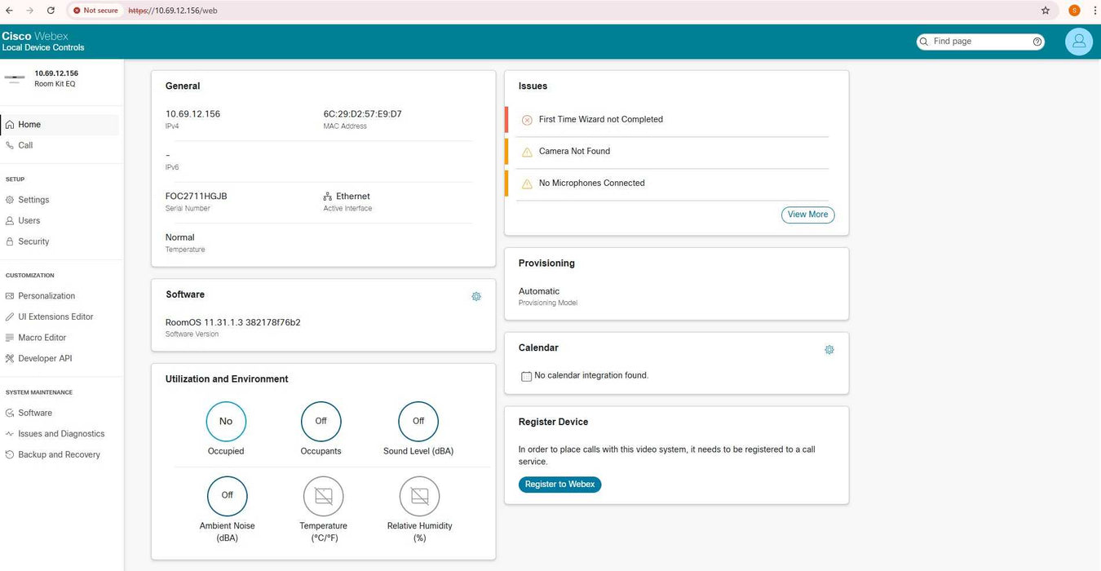This screenshot has width=1101, height=571.
Task: Open the Calendar card gear icon
Action: click(829, 349)
